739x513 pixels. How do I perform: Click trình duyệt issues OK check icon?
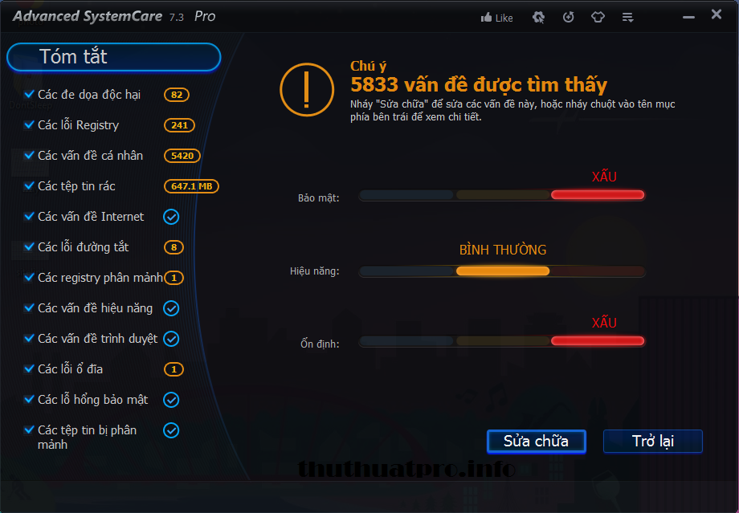click(x=171, y=339)
